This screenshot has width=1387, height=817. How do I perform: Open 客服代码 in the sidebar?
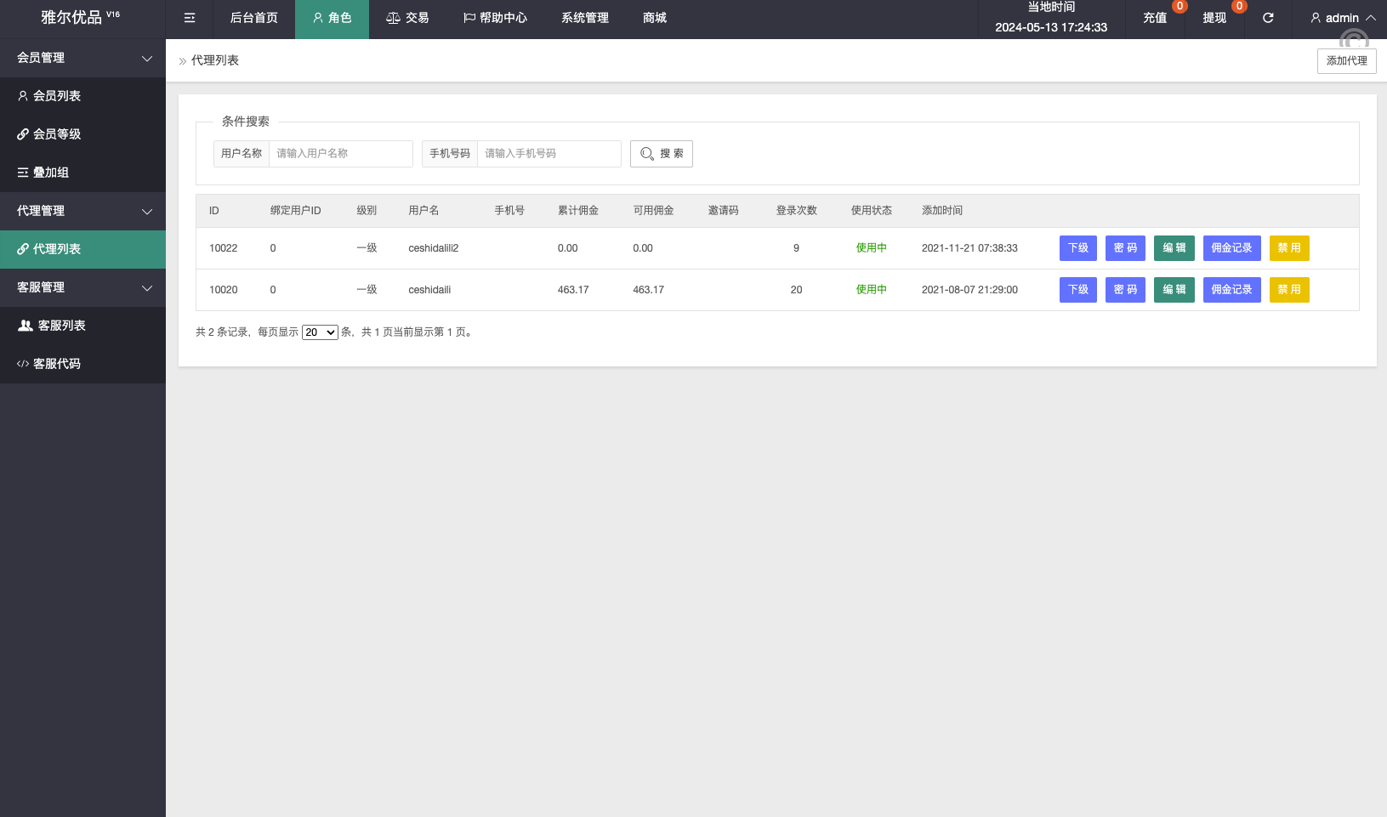coord(57,364)
